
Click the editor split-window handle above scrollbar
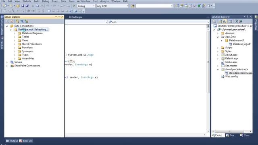[x=208, y=26]
